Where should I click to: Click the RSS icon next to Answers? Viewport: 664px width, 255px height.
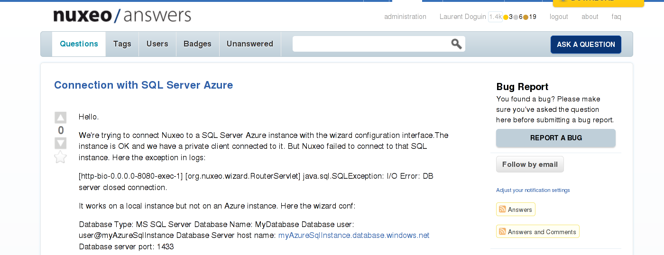coord(502,209)
